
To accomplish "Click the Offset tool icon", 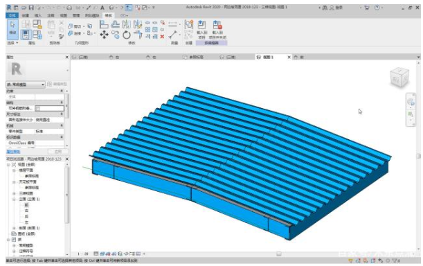I will click(x=115, y=24).
